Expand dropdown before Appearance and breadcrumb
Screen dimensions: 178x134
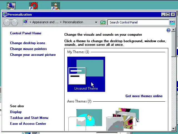pos(30,22)
